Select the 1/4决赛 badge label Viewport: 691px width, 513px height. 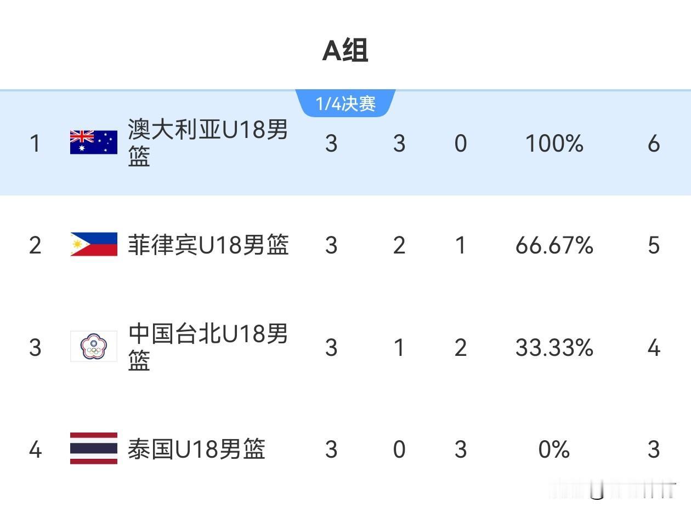pyautogui.click(x=346, y=103)
